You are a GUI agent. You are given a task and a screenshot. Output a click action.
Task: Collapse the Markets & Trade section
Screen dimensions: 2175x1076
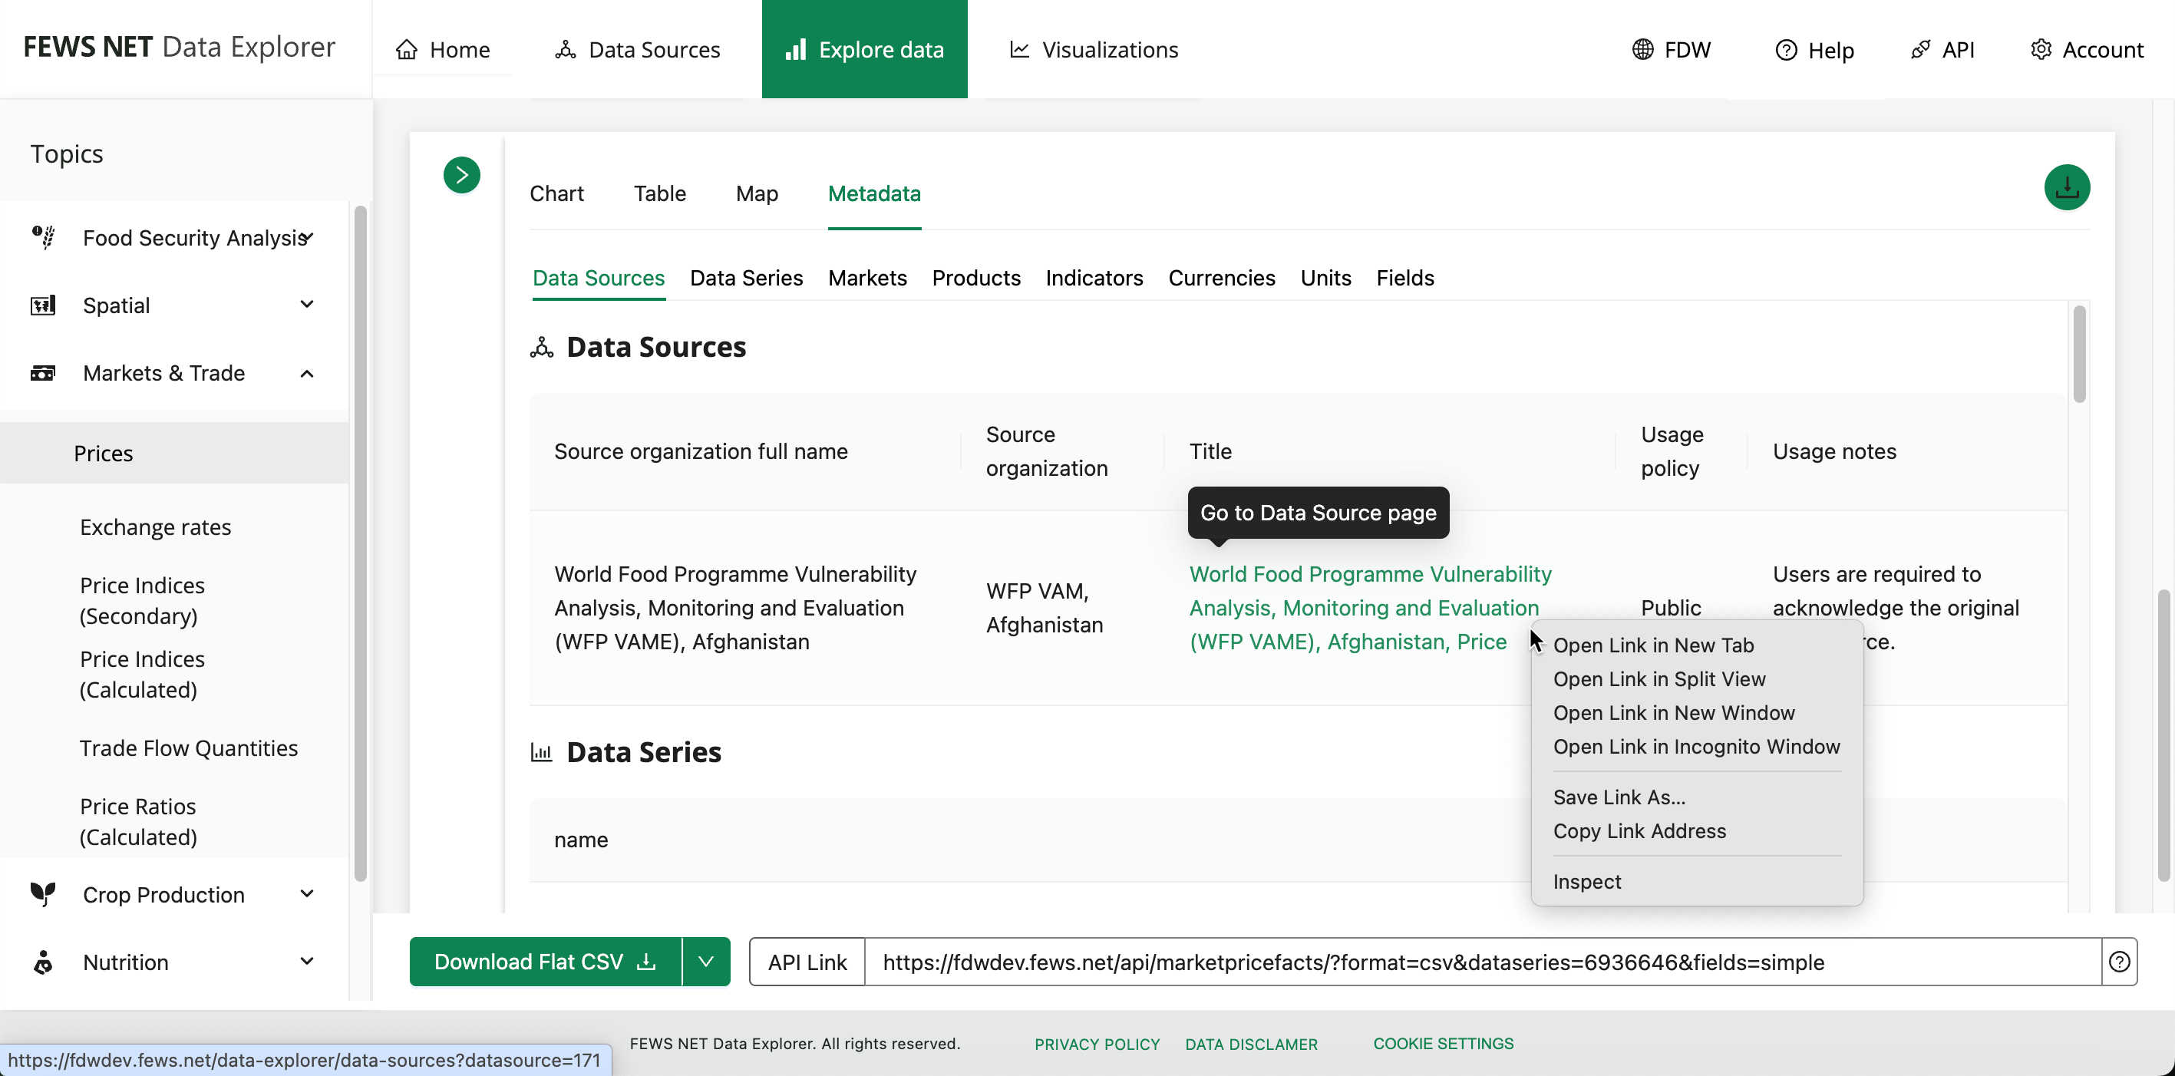(x=306, y=373)
